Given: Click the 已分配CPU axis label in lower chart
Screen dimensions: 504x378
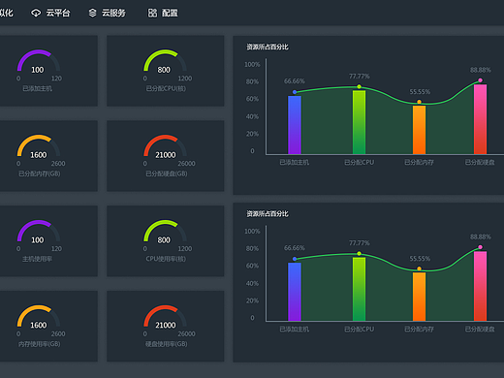Looking at the screenshot, I should pos(359,329).
